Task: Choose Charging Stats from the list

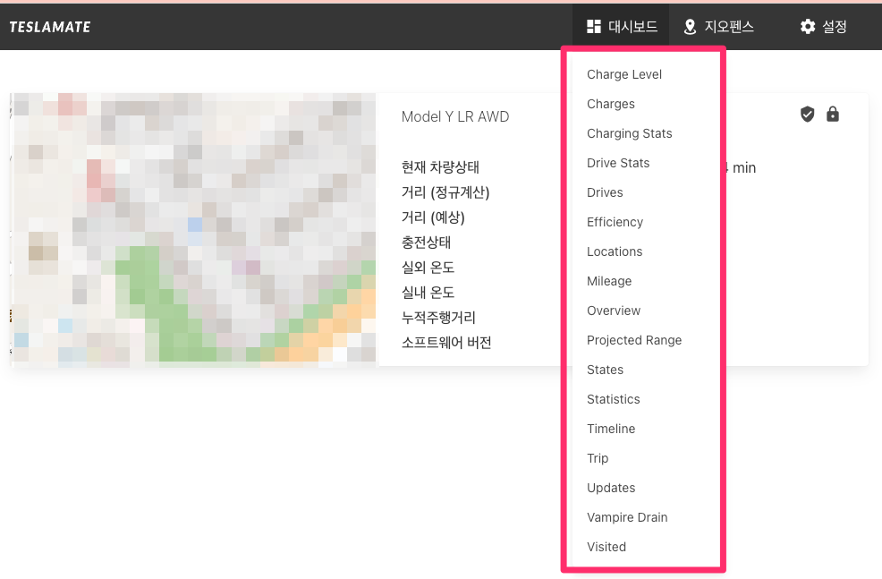Action: (629, 133)
